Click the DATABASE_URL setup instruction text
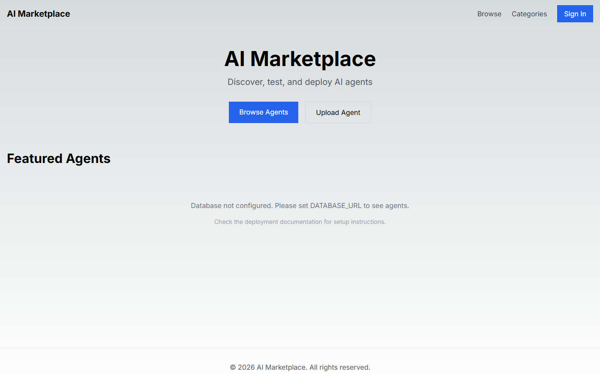The width and height of the screenshot is (600, 386). pos(300,205)
